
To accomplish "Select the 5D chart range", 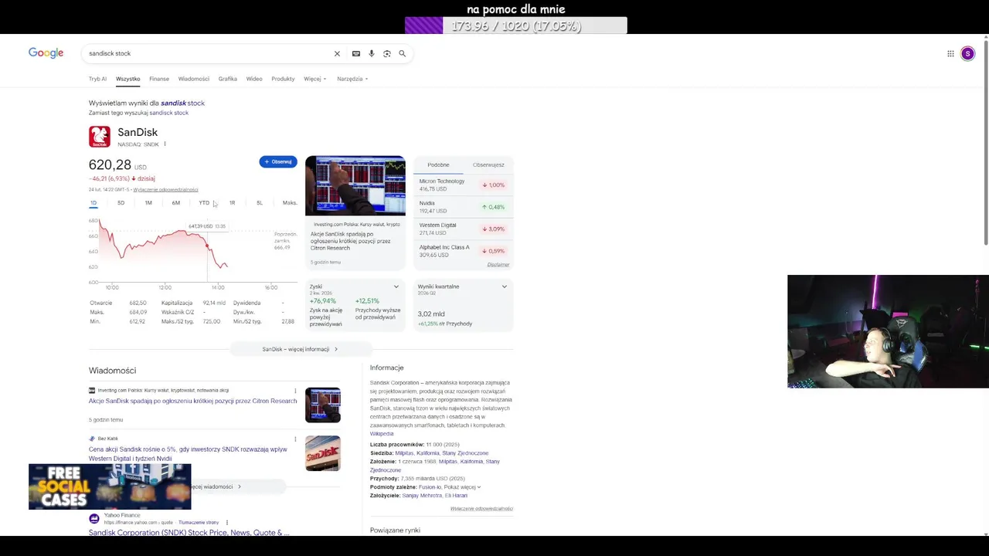I will pyautogui.click(x=121, y=203).
